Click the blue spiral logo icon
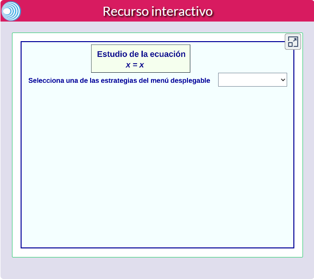The image size is (314, 279). click(x=11, y=11)
